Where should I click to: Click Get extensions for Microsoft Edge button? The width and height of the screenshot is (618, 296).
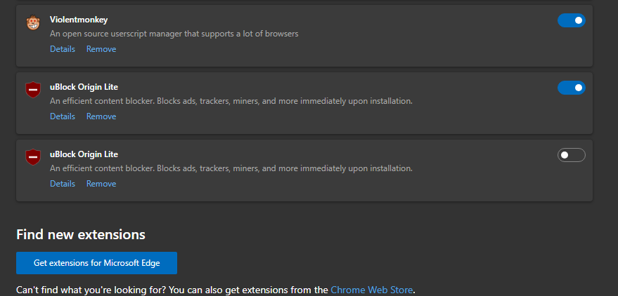(x=96, y=263)
